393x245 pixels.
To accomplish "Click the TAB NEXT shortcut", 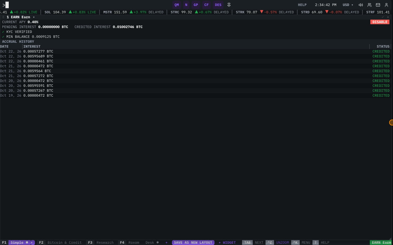I will [x=254, y=243].
